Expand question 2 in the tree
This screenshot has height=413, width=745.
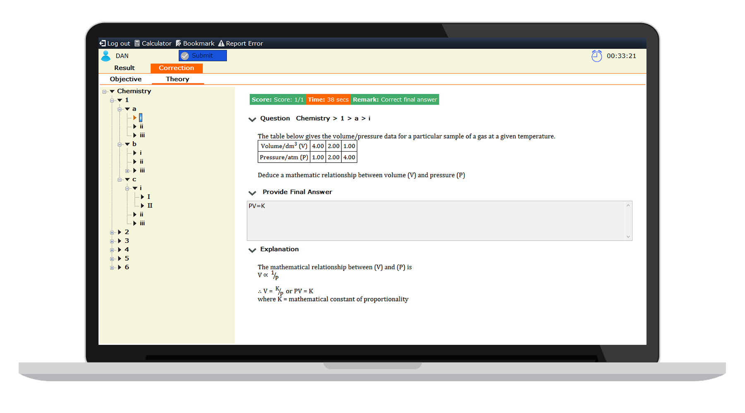[120, 232]
